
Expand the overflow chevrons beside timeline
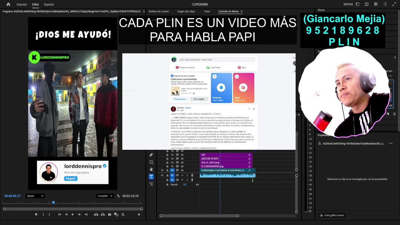click(x=298, y=115)
